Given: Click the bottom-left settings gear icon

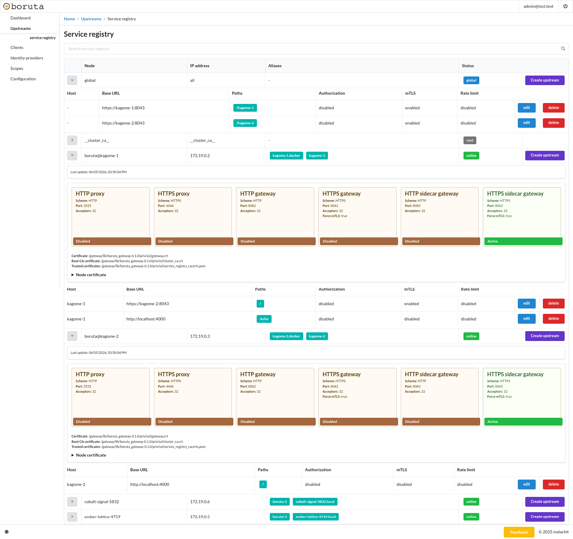Looking at the screenshot, I should (x=7, y=532).
